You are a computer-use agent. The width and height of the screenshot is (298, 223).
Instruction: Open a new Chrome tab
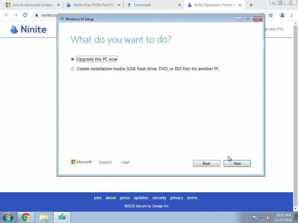click(251, 5)
